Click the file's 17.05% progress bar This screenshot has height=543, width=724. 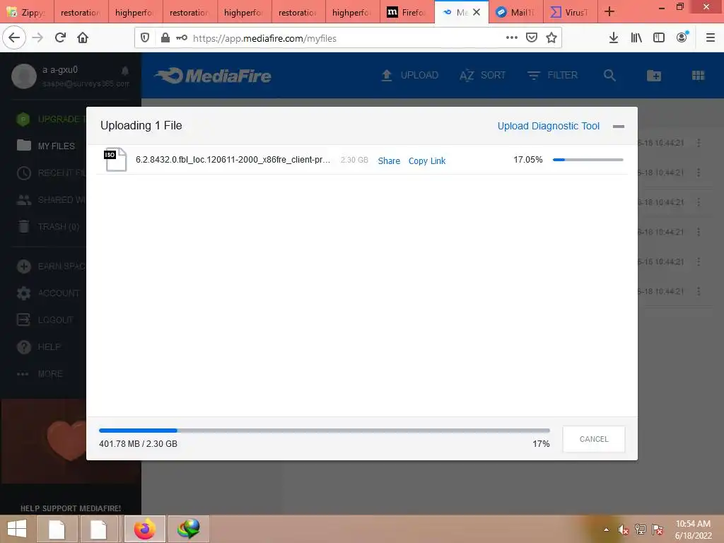[x=588, y=160]
